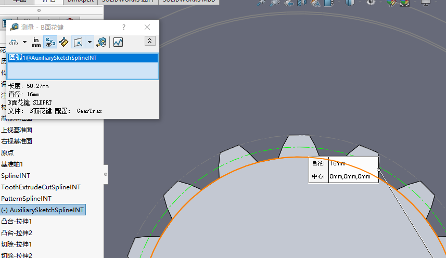
Task: Switch to the SOLIDWORKS MBD tab
Action: 189,2
